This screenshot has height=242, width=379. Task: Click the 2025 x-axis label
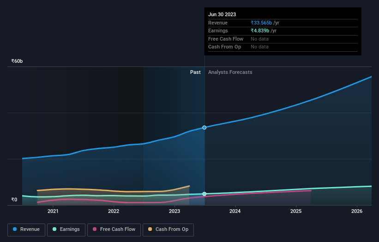[296, 212]
